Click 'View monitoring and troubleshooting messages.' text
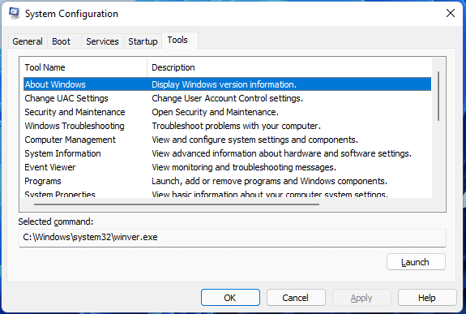This screenshot has width=466, height=314. (x=244, y=167)
